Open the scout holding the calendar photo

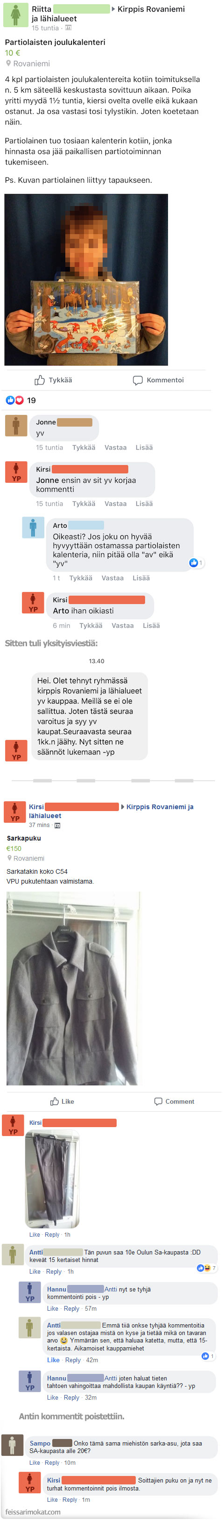tap(86, 280)
